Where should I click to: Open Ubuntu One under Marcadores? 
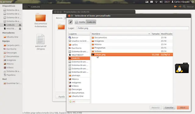(x=11, y=37)
